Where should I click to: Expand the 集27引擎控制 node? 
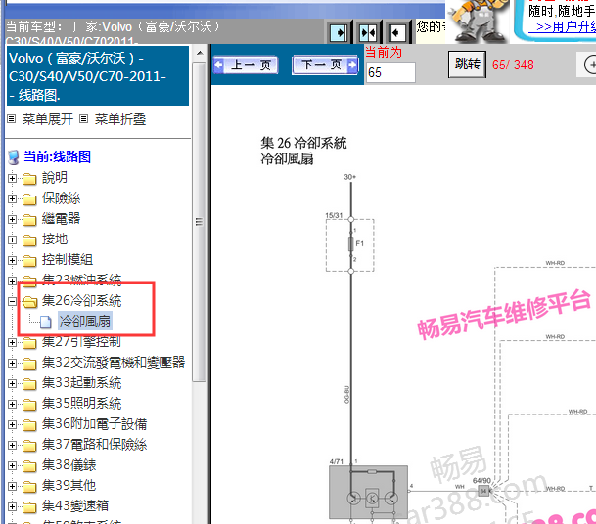(x=12, y=342)
